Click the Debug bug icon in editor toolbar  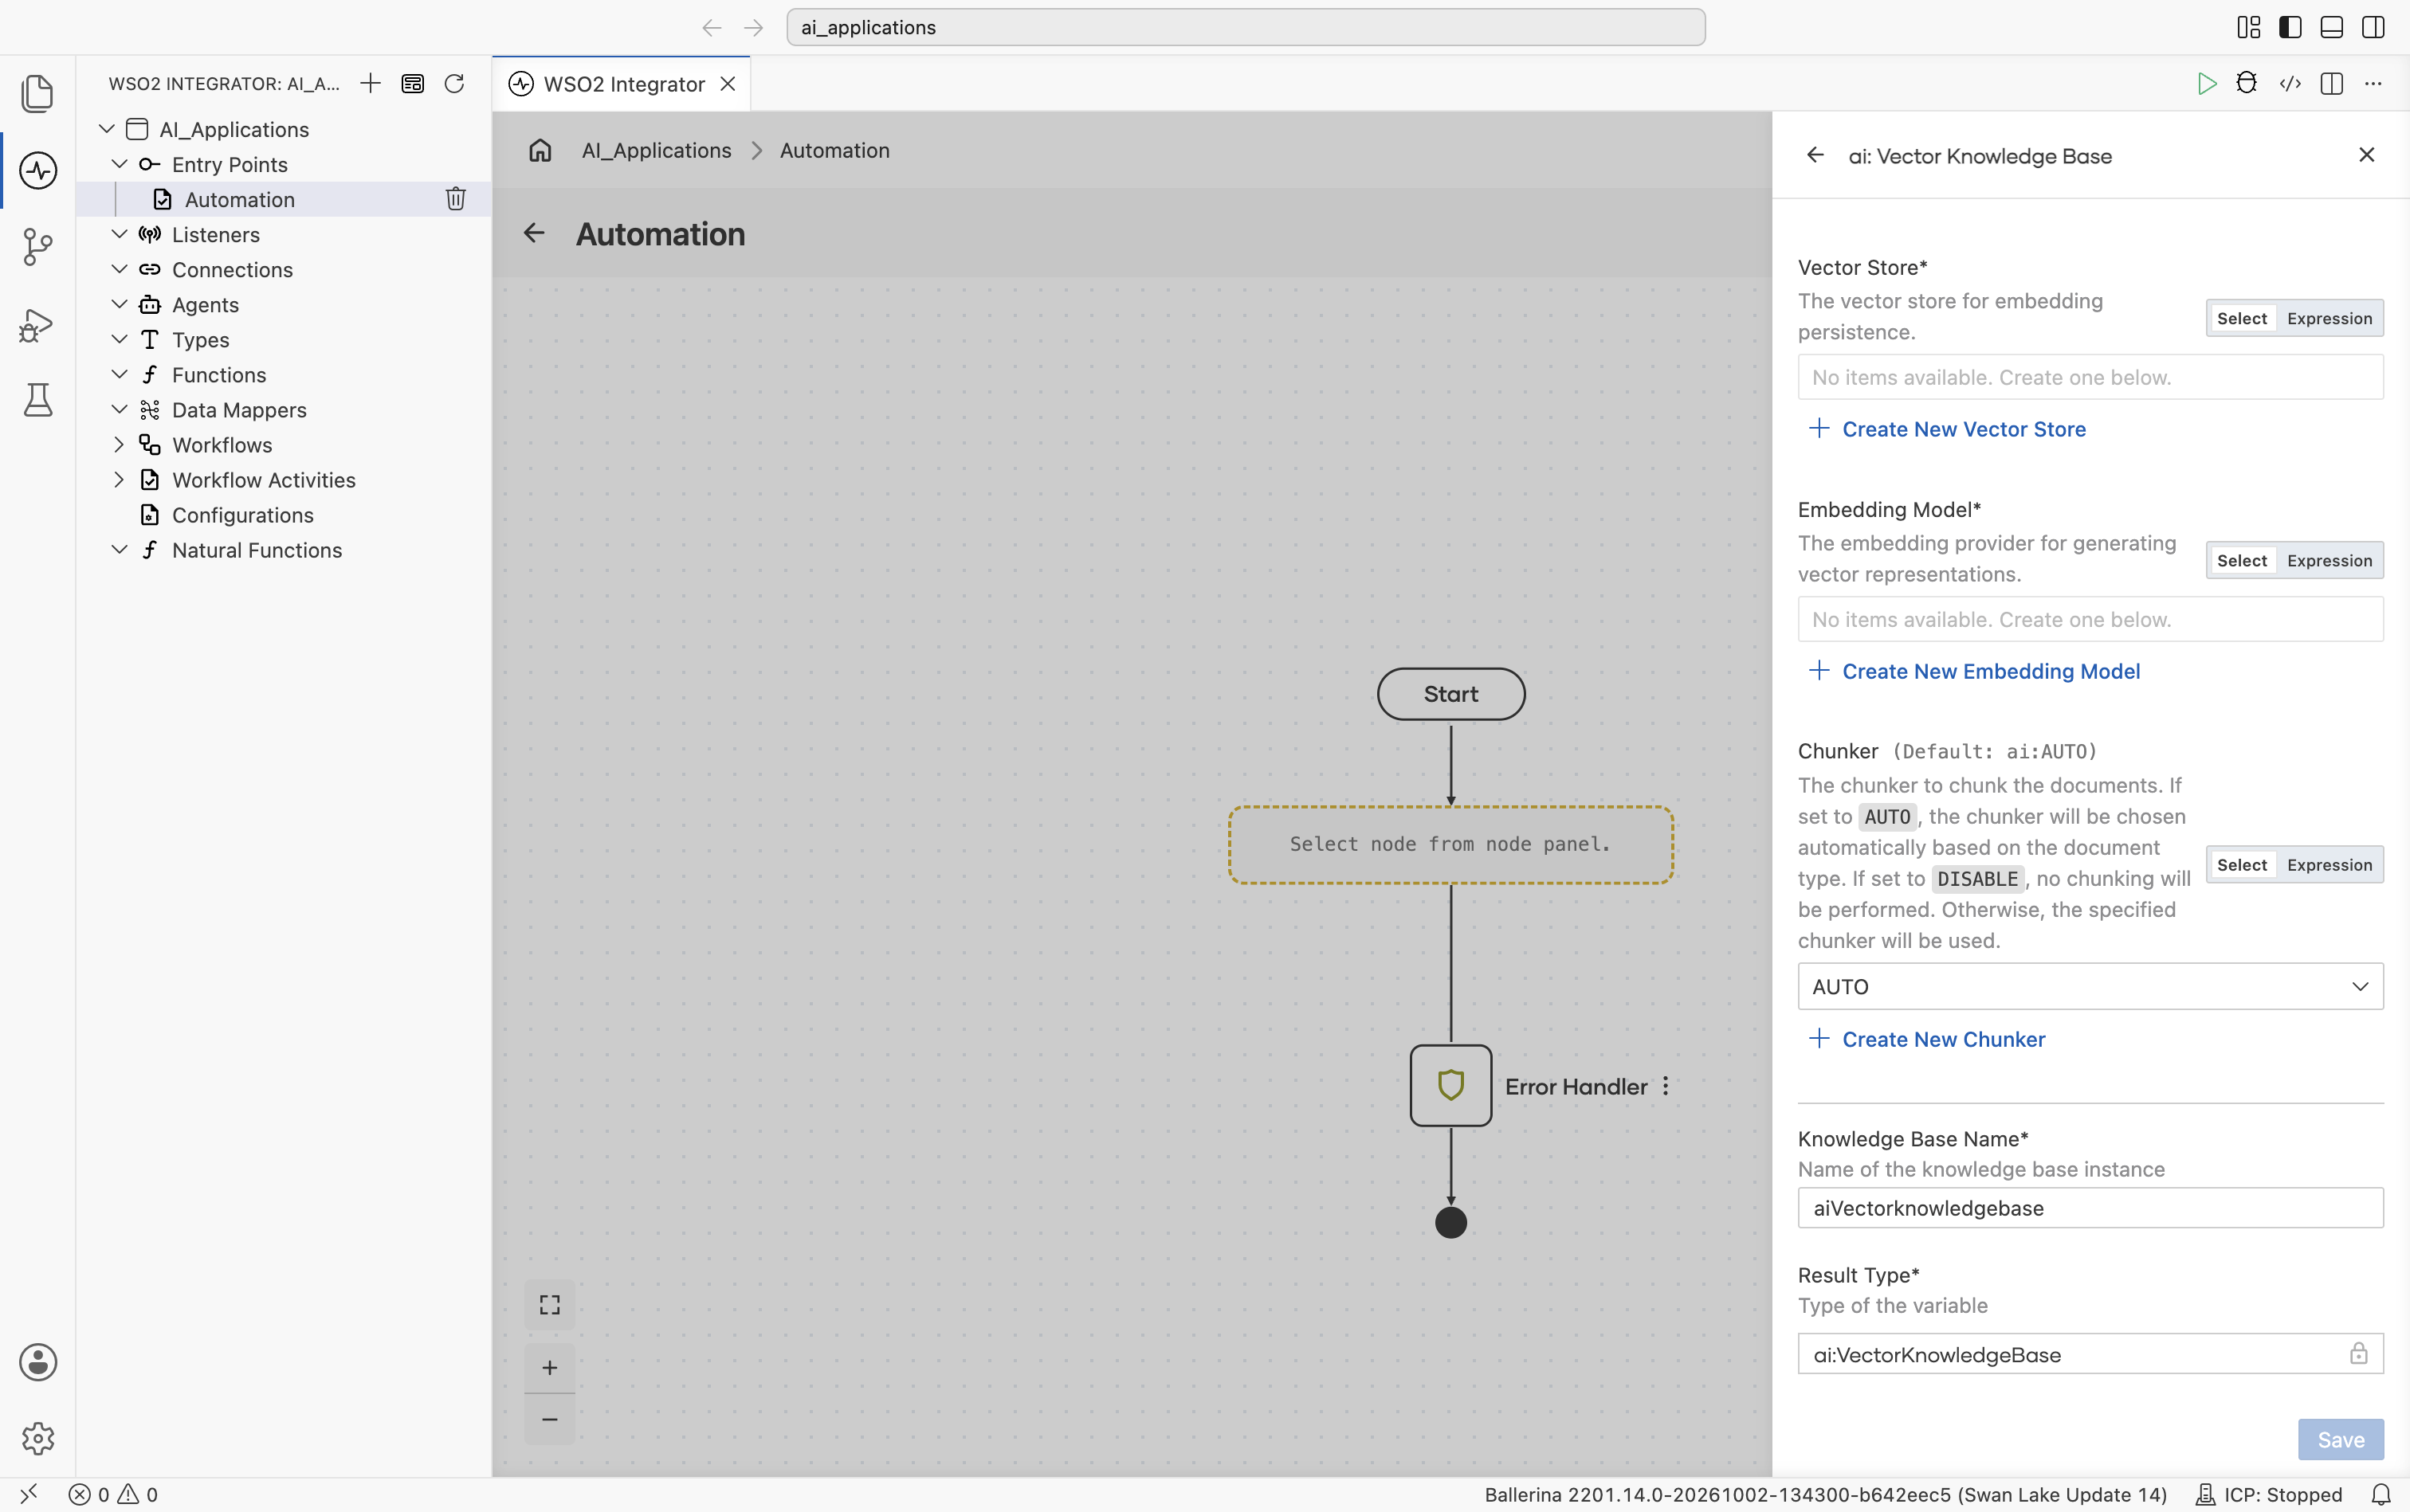2248,83
